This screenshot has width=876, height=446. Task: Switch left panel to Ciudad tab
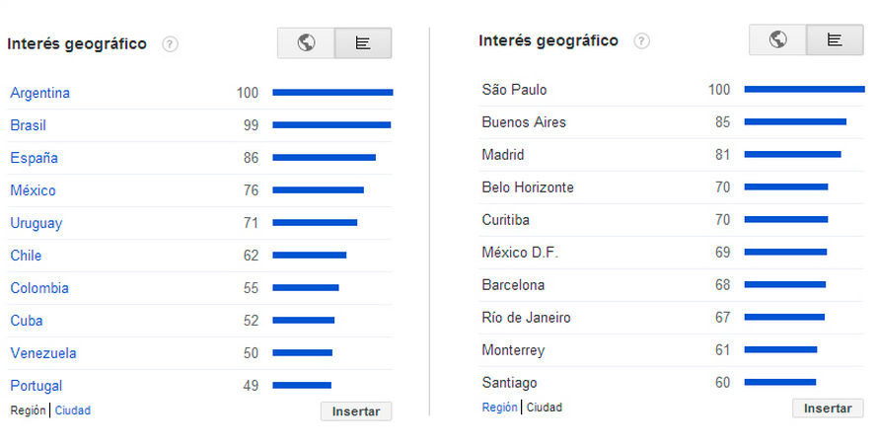[x=73, y=410]
